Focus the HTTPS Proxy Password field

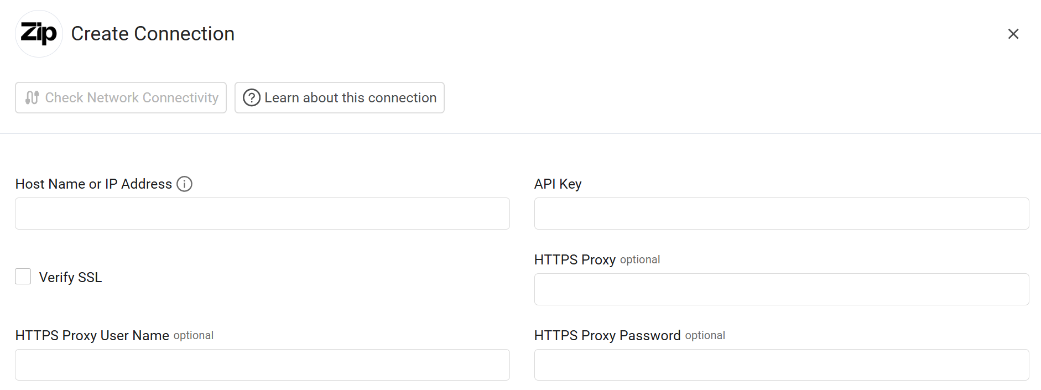(781, 365)
